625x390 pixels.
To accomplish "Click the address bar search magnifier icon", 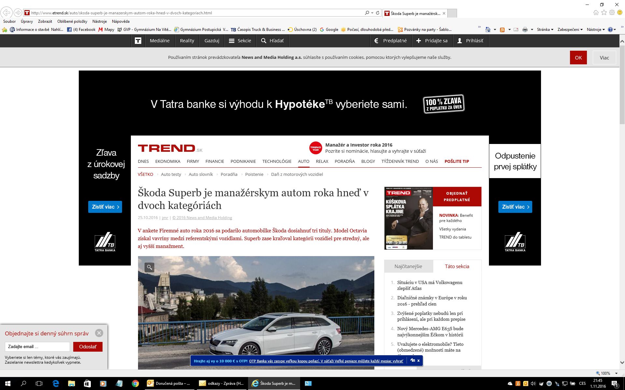I will [367, 13].
